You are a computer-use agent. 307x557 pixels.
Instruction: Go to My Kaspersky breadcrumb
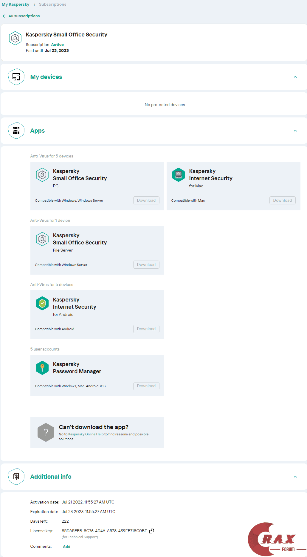tap(15, 4)
